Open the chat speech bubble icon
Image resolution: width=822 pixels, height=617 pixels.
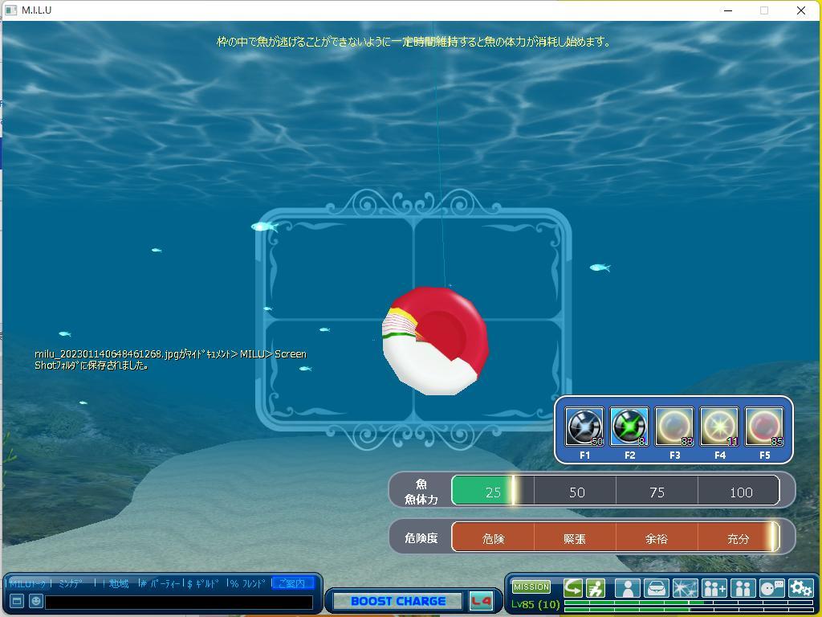coord(771,588)
